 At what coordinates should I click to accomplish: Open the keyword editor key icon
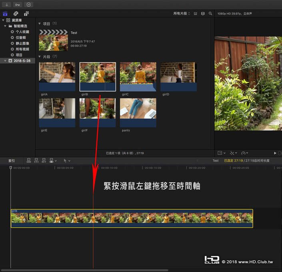(x=18, y=4)
